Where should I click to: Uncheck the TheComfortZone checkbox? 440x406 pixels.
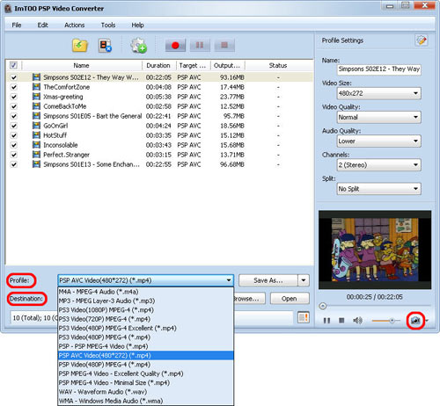coord(13,87)
